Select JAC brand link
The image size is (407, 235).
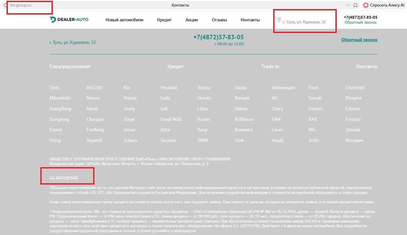(x=275, y=98)
